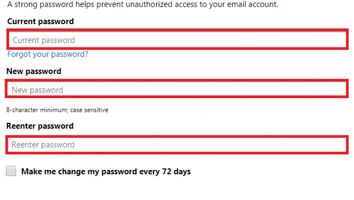Click the grey 'Current password' placeholder text

[44, 40]
